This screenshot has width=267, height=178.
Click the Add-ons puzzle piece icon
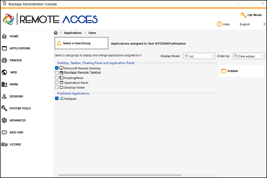tap(4, 132)
